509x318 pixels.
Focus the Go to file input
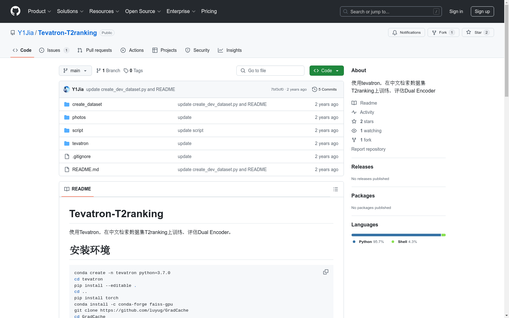[270, 71]
